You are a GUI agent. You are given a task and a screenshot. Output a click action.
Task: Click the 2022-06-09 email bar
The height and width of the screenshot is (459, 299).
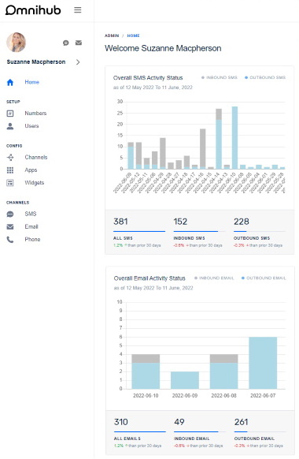pos(185,380)
